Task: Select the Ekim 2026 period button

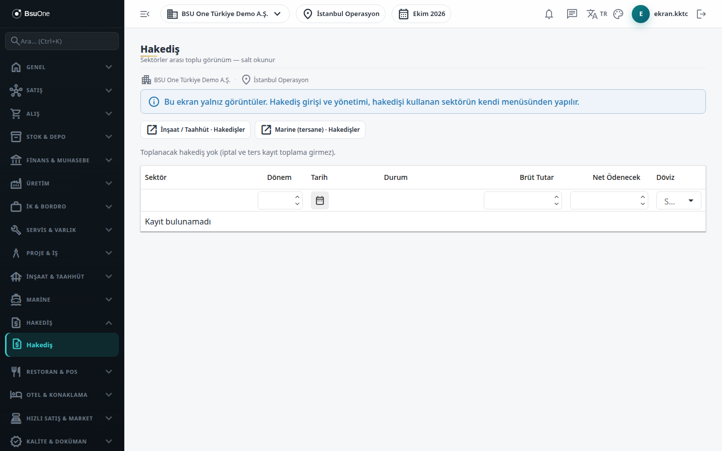Action: (421, 14)
